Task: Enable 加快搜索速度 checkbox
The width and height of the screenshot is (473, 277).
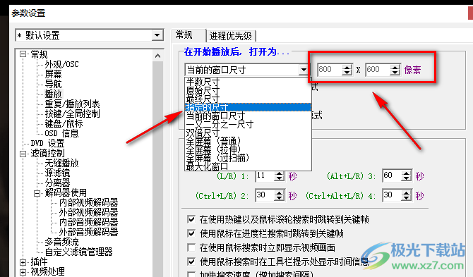Action: (x=191, y=274)
